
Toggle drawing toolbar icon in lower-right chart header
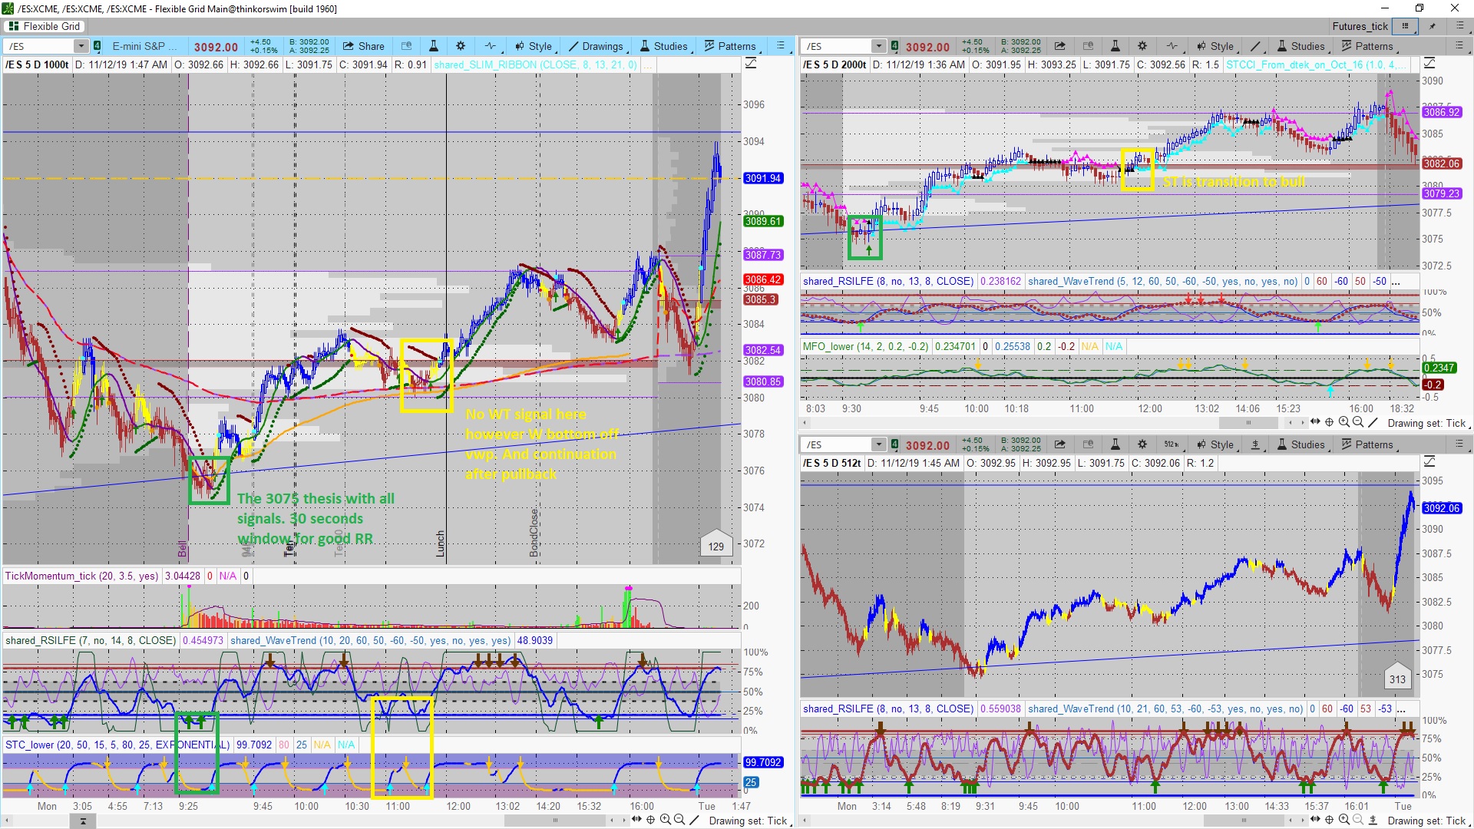point(1429,461)
